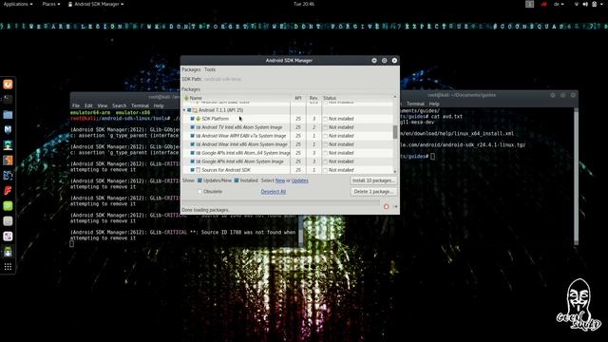The height and width of the screenshot is (342, 608).
Task: Click the Deselect All link
Action: [274, 192]
